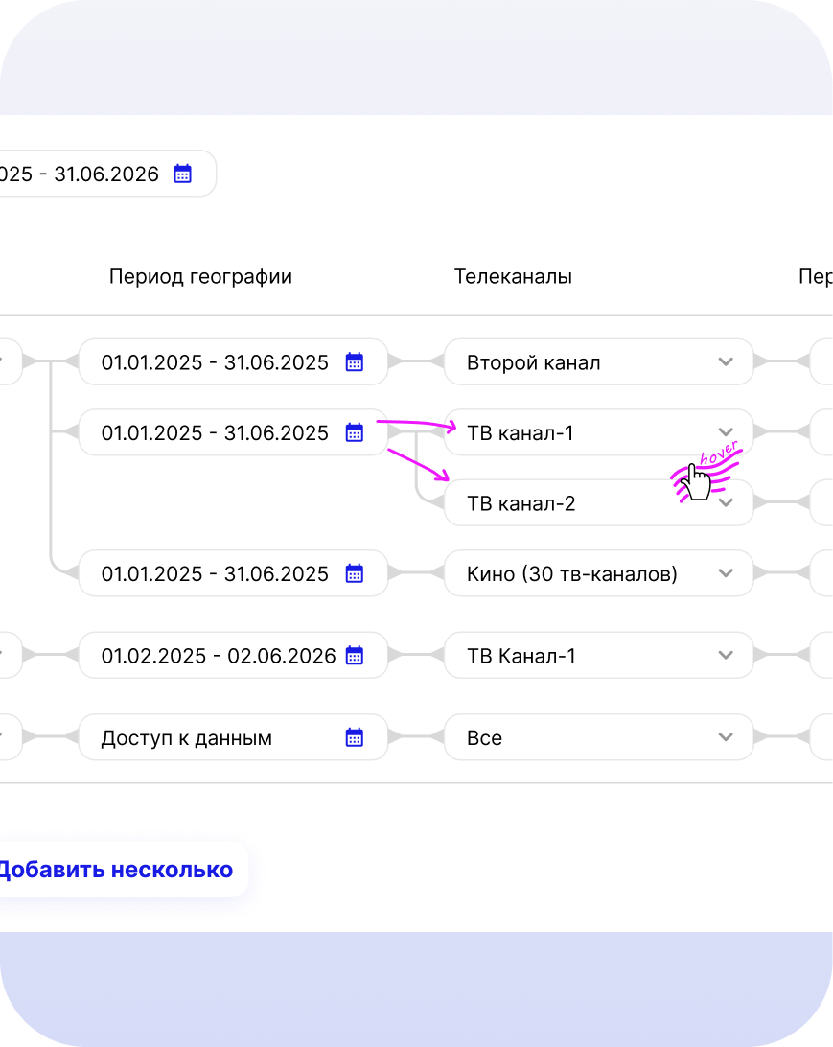This screenshot has width=833, height=1047.
Task: Click the Телеканалы column header
Action: tap(513, 276)
